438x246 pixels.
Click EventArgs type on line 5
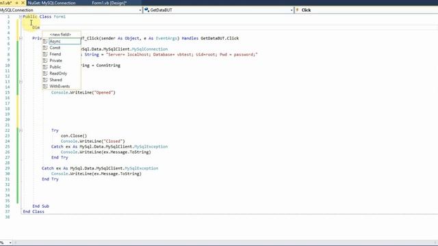[166, 38]
